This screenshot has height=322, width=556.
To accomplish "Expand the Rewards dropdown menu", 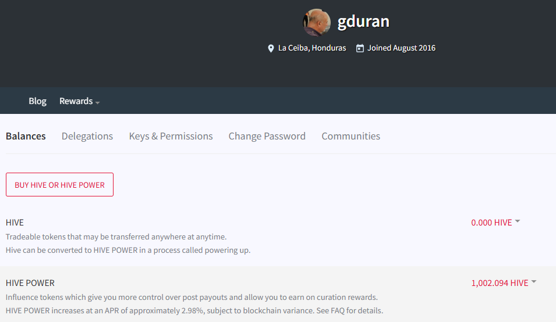I will click(79, 101).
